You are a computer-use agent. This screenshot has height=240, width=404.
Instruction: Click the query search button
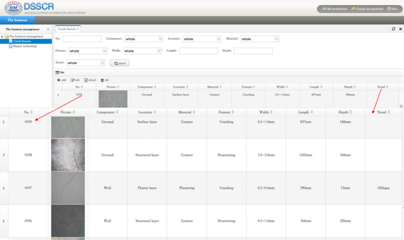(120, 63)
